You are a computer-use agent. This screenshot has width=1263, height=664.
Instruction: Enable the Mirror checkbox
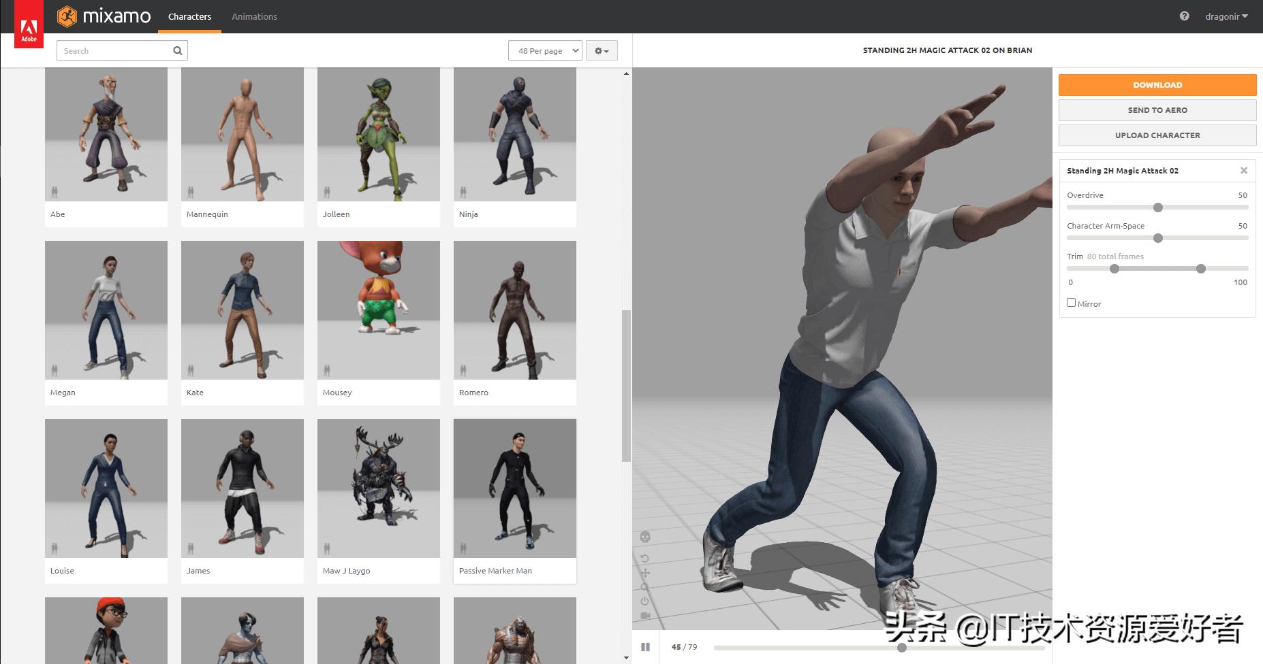(1071, 303)
